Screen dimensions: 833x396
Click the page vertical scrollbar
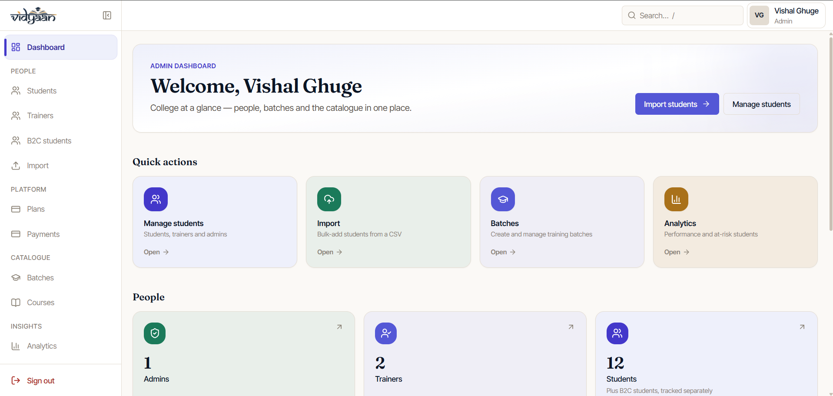[830, 134]
